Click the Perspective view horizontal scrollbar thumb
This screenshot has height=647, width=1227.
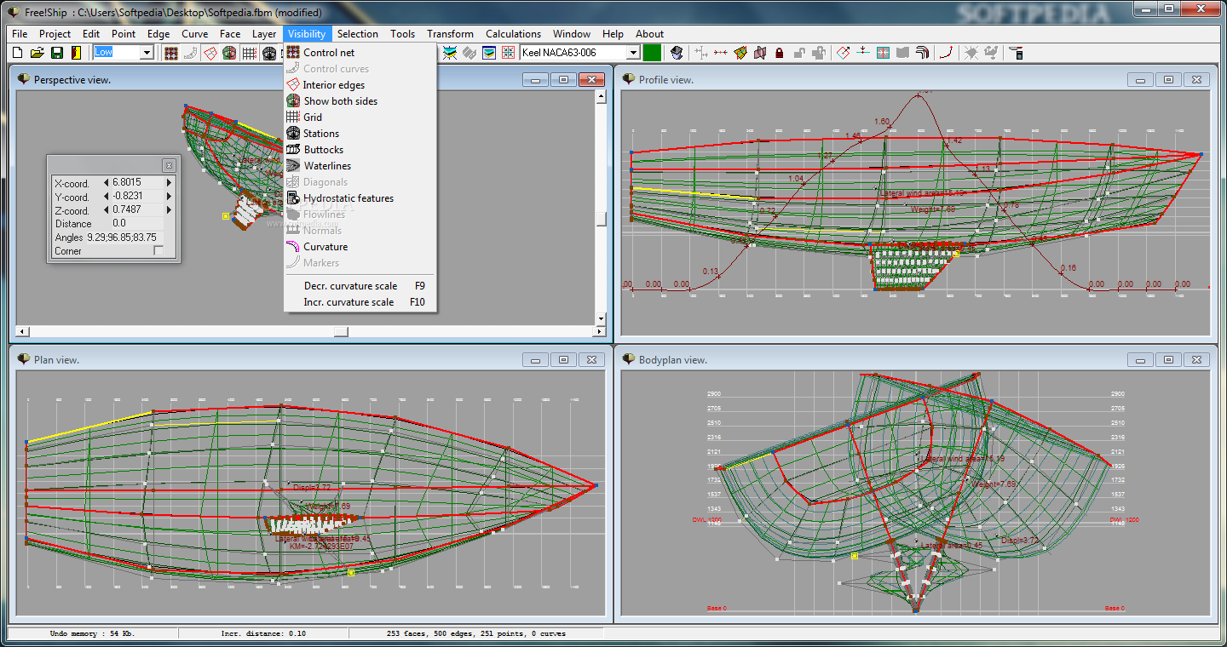(341, 332)
